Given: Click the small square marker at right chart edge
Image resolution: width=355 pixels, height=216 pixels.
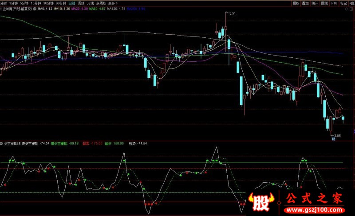Looking at the screenshot, I should (x=354, y=132).
